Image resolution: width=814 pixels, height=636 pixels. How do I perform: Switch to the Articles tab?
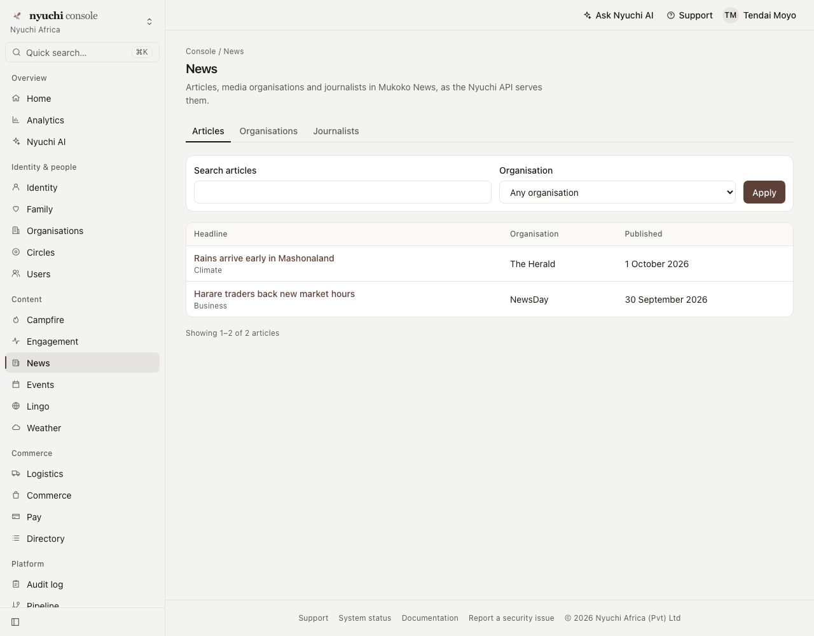(x=208, y=131)
